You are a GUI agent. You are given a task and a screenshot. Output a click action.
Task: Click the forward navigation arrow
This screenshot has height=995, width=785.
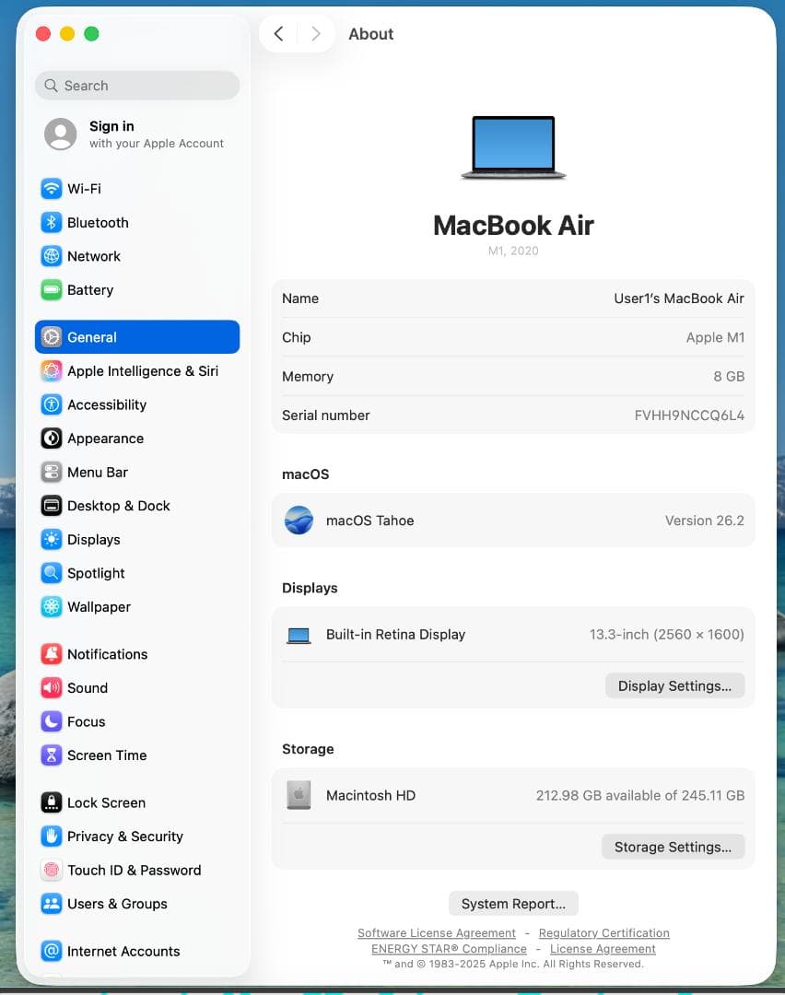[316, 33]
